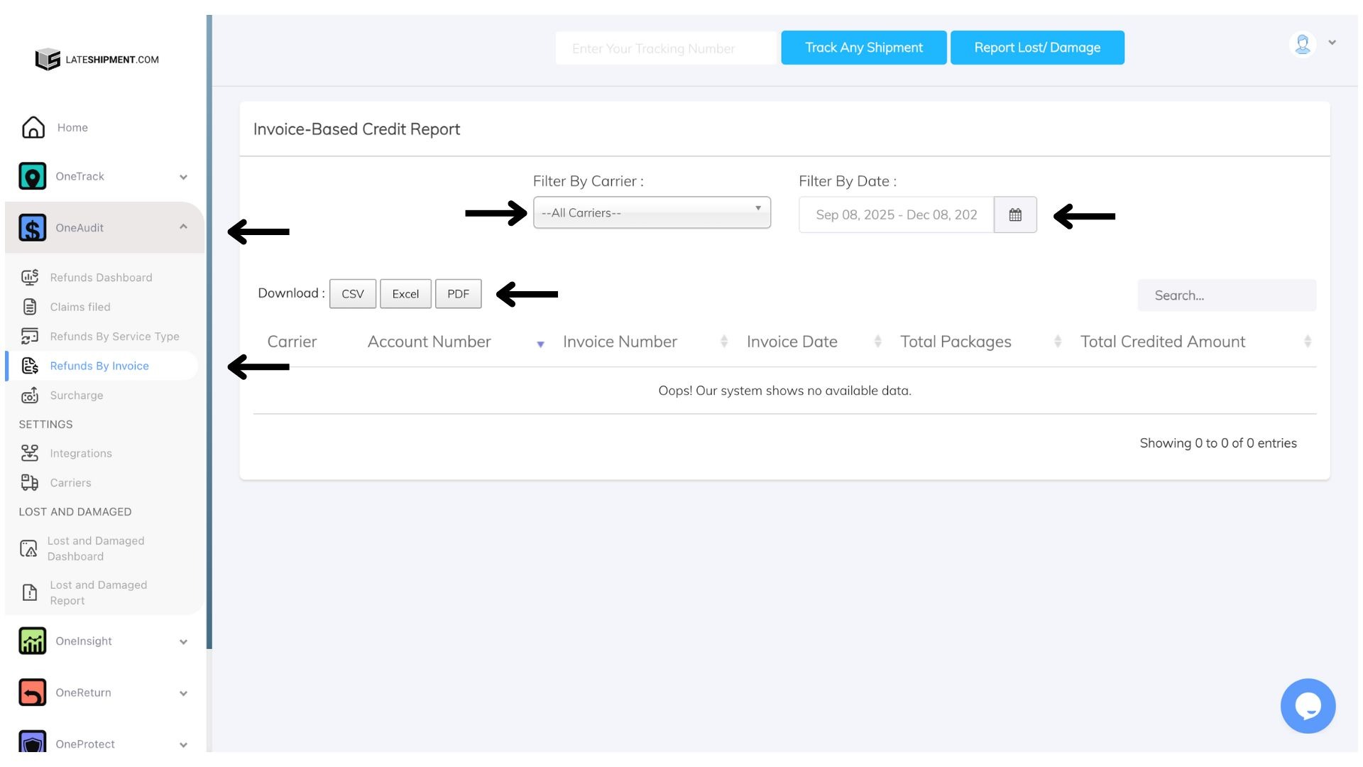The image size is (1363, 767).
Task: Select Refunds By Service Type
Action: click(x=114, y=337)
